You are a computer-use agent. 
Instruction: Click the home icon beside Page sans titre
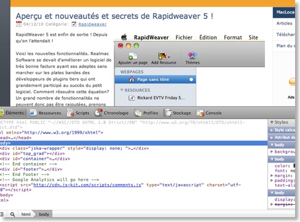tap(132, 79)
